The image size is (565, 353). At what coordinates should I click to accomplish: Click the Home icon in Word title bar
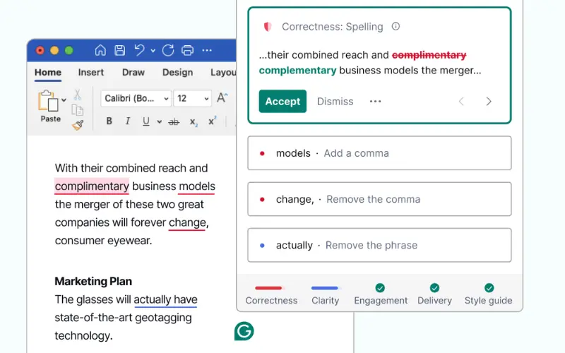pos(100,50)
